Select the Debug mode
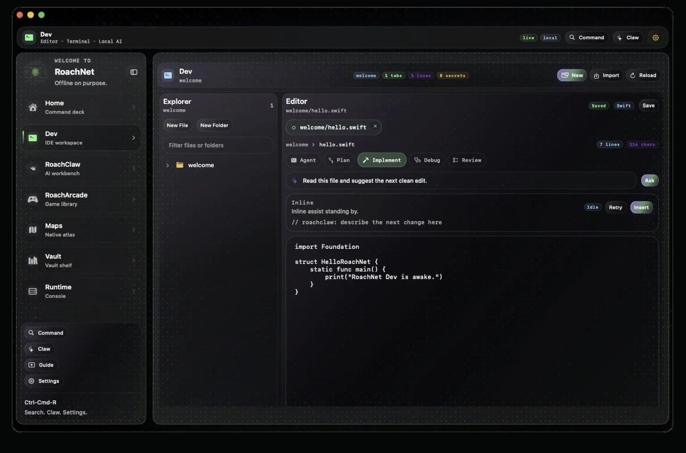Image resolution: width=686 pixels, height=453 pixels. pyautogui.click(x=427, y=160)
